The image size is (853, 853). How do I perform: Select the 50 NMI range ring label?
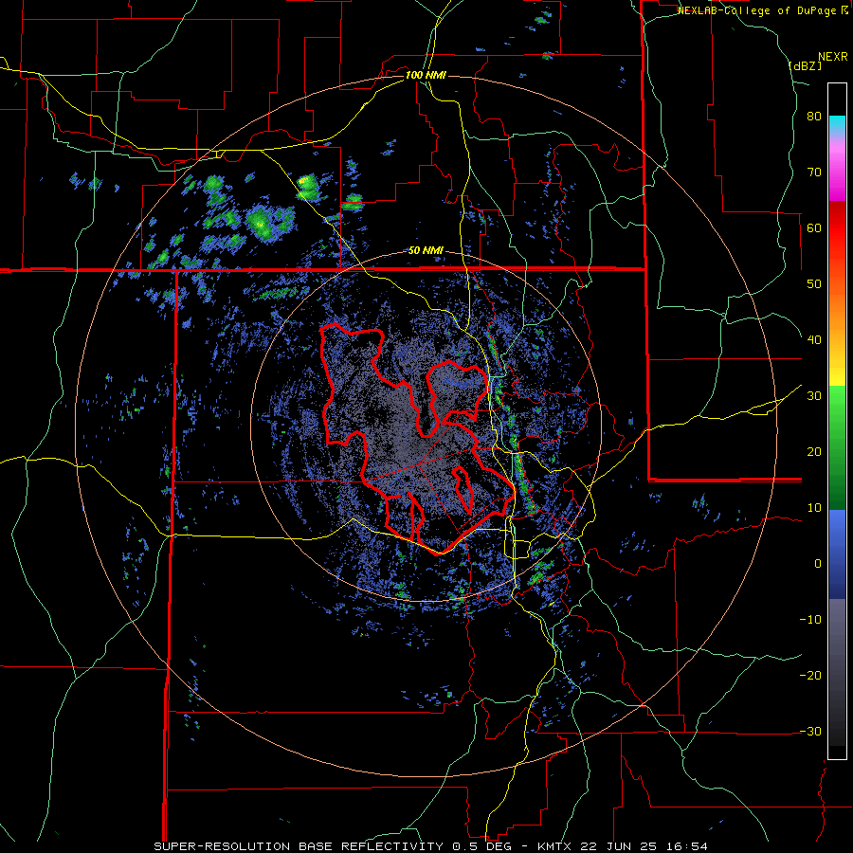(x=426, y=251)
